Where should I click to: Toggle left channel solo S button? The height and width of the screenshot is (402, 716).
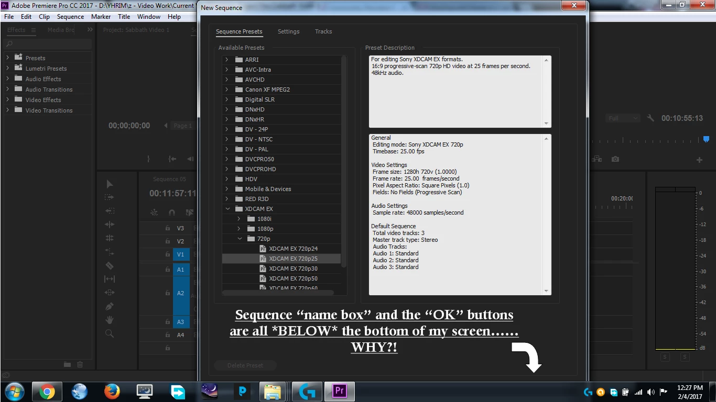tap(665, 357)
